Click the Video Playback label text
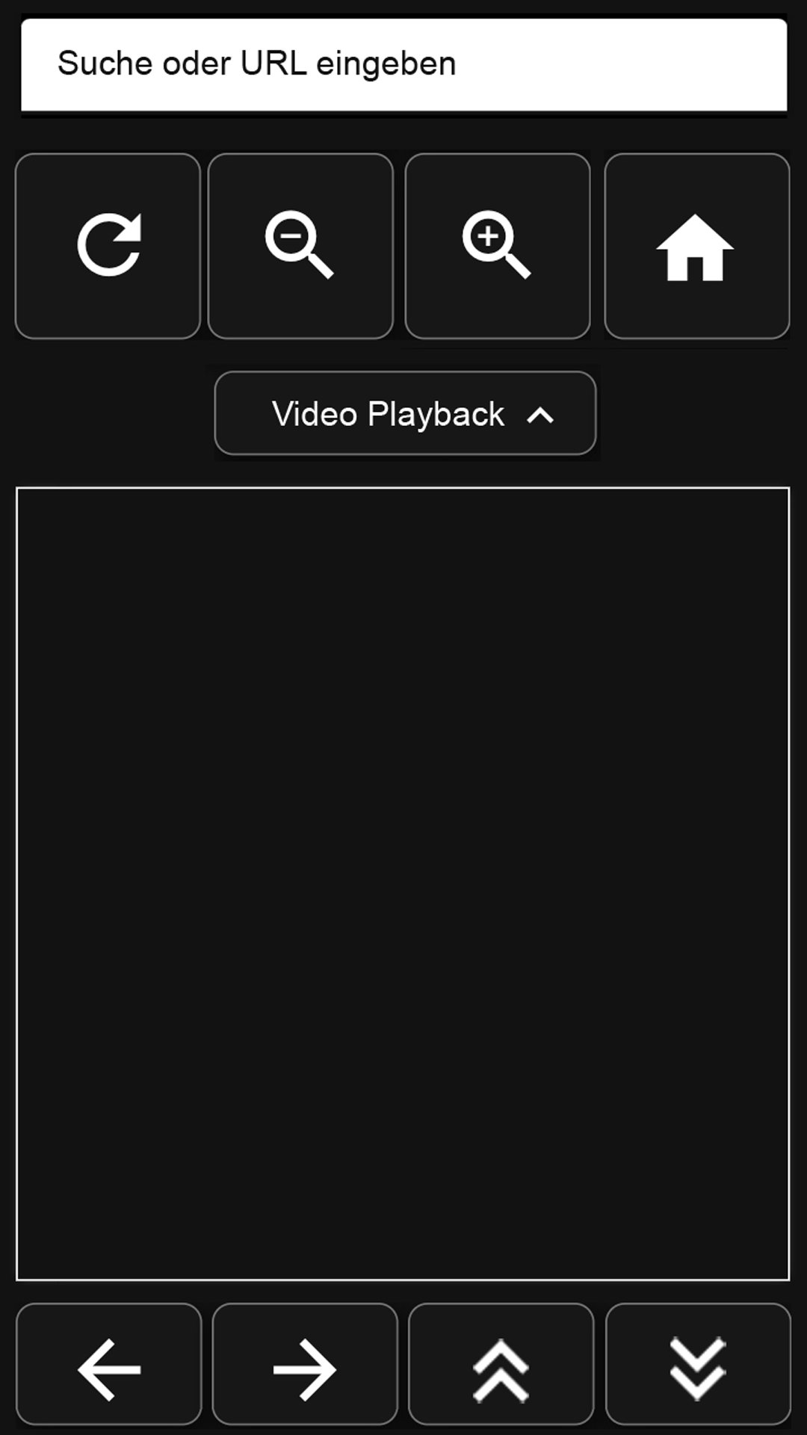Viewport: 807px width, 1435px height. tap(388, 414)
